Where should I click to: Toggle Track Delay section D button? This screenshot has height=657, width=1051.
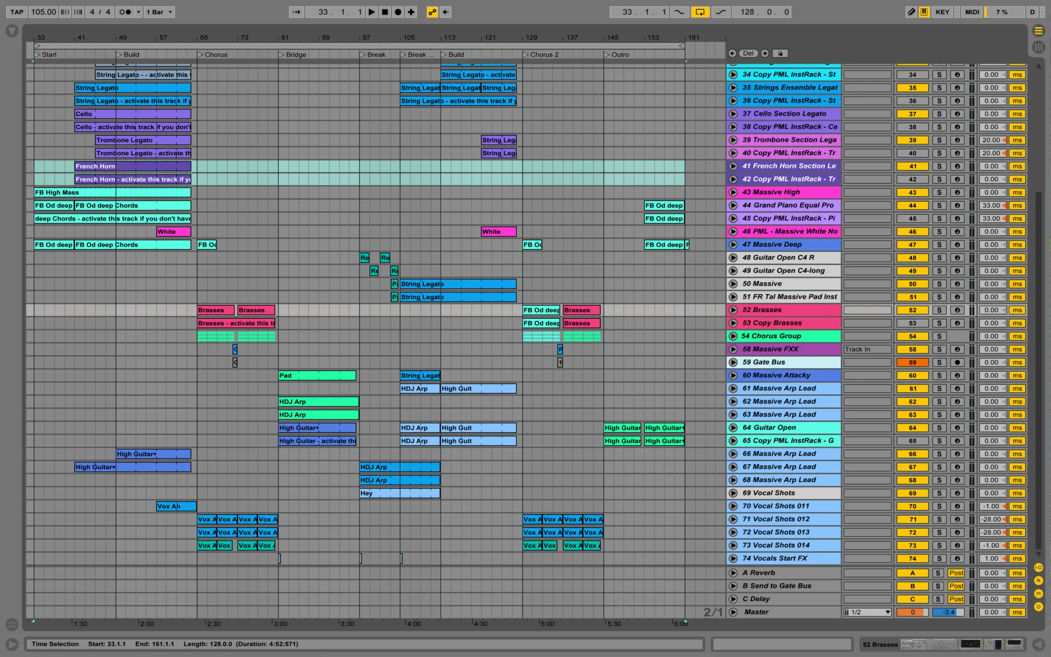[x=1038, y=607]
